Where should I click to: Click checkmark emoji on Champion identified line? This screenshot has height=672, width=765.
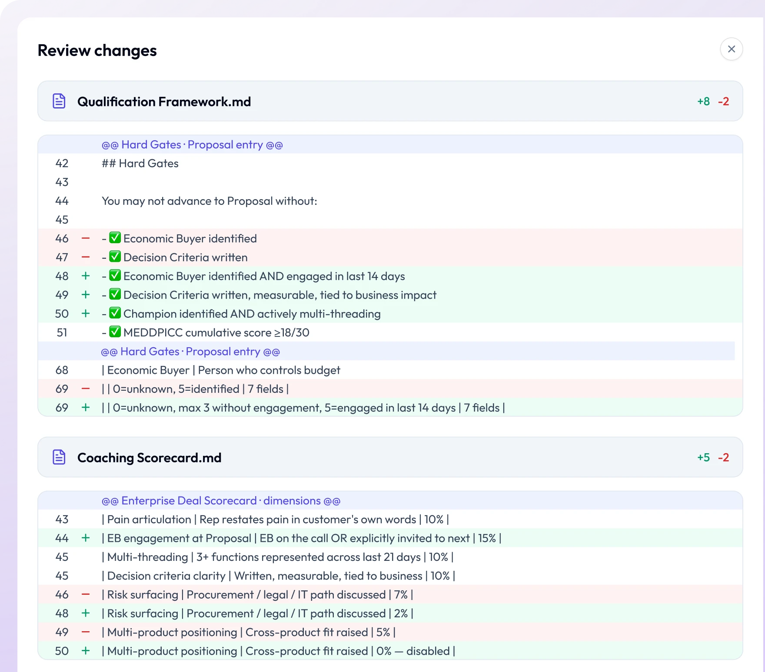pos(115,313)
